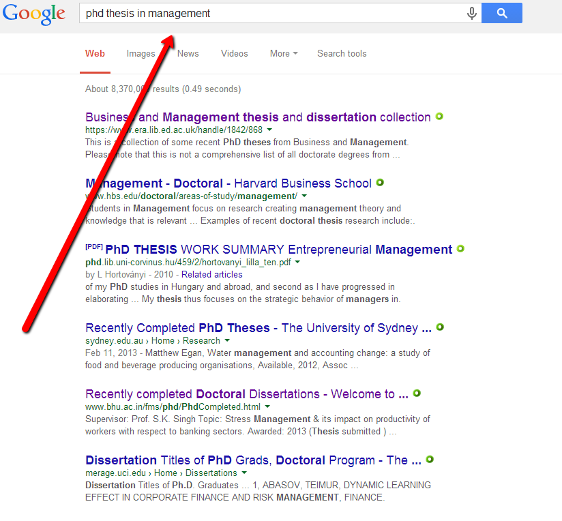562x521 pixels.
Task: Click the results count text '(0.49 seconds)'
Action: 211,89
